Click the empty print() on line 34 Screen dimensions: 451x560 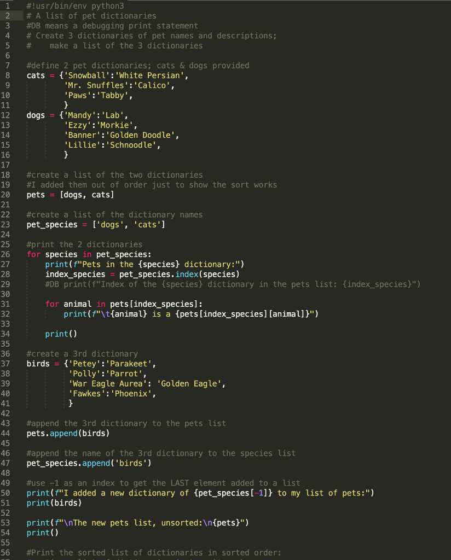pyautogui.click(x=61, y=334)
